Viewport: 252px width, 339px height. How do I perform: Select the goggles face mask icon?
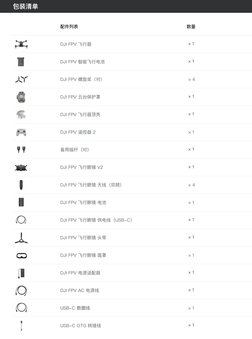tap(22, 256)
